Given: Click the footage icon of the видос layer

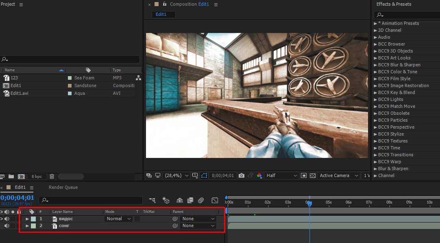Looking at the screenshot, I should 55,219.
